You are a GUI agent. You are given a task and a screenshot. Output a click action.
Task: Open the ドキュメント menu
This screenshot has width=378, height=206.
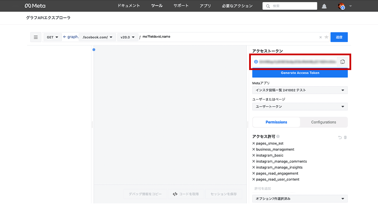coord(129,6)
